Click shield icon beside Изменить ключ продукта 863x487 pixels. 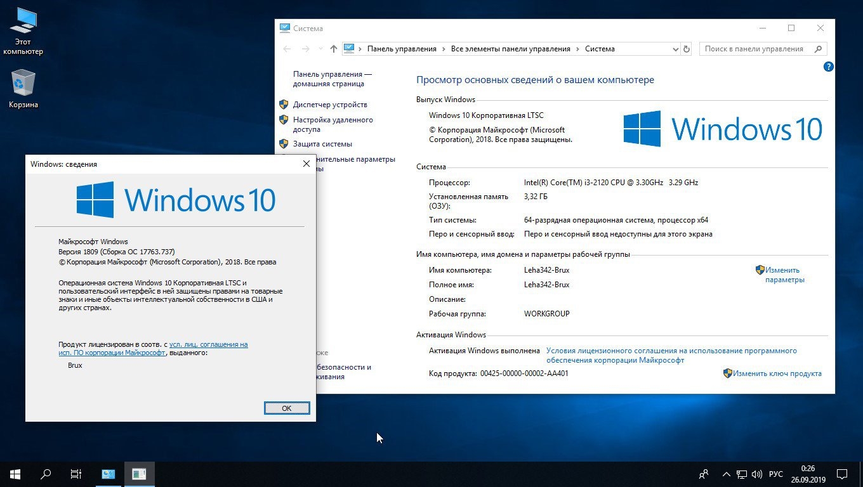[x=728, y=373]
